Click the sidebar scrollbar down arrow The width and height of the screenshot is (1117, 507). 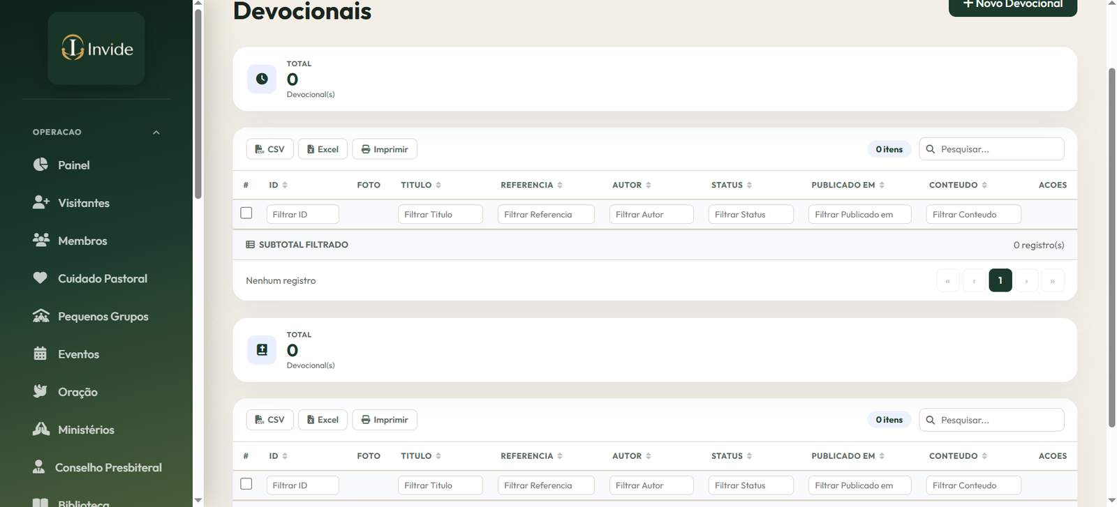point(198,500)
